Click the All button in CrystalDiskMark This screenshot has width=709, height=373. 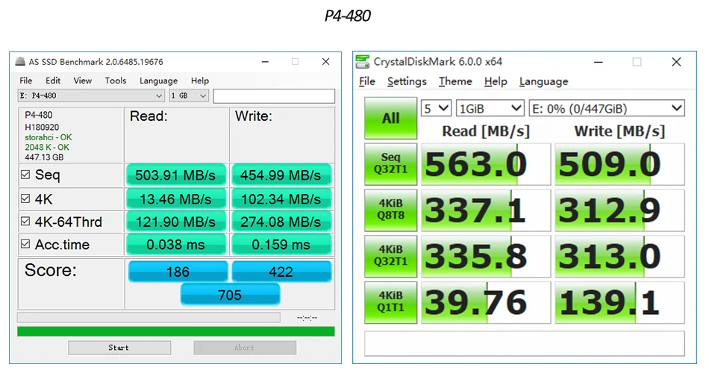click(x=390, y=119)
